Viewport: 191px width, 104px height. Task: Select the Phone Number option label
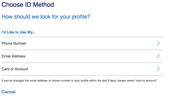click(14, 43)
